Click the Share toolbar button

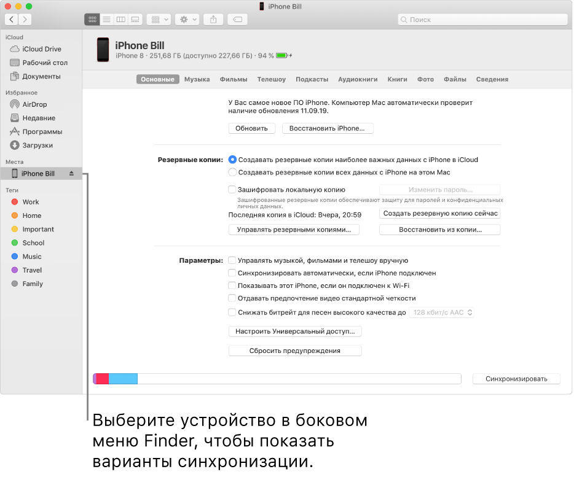213,20
